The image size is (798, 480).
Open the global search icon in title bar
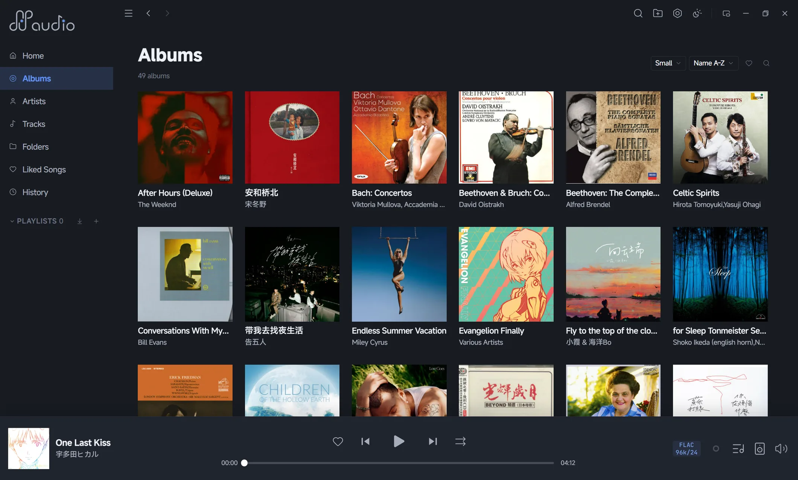click(638, 14)
